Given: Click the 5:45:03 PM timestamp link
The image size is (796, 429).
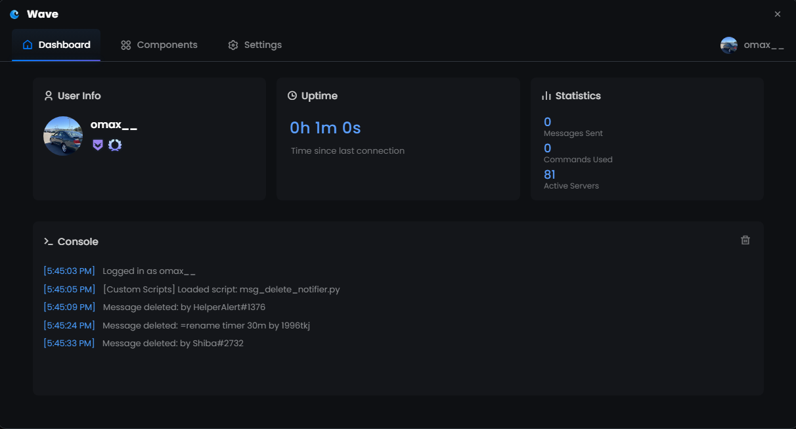Looking at the screenshot, I should click(x=69, y=271).
